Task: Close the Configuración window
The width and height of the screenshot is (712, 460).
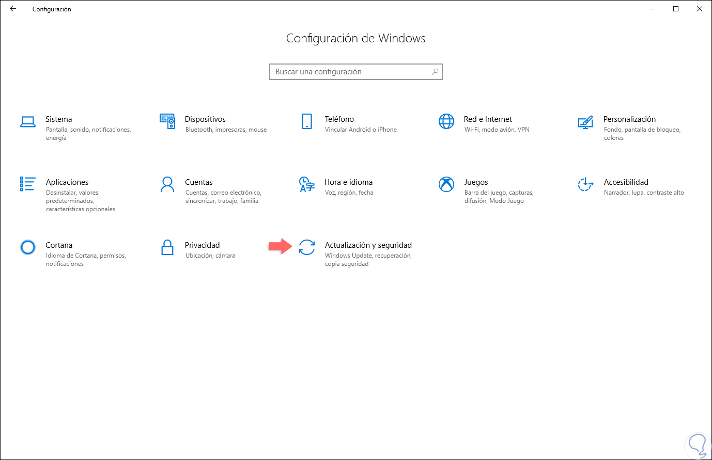Action: [700, 9]
